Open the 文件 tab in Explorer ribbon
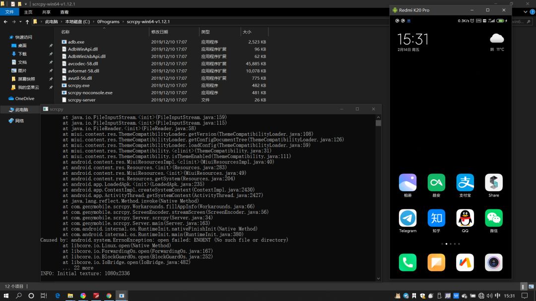 [x=9, y=12]
